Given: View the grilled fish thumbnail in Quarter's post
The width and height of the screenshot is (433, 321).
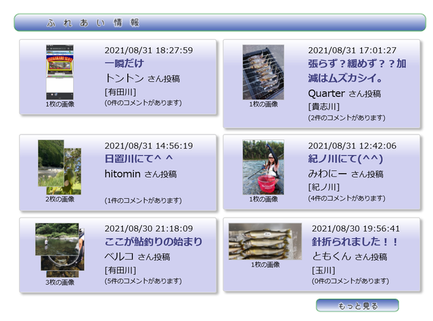Looking at the screenshot, I should [x=263, y=72].
